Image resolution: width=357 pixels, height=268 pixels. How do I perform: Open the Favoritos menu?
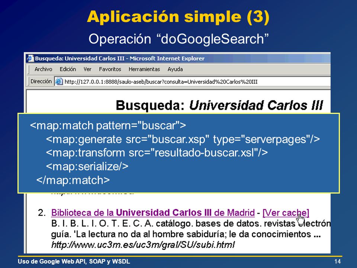tap(110, 69)
